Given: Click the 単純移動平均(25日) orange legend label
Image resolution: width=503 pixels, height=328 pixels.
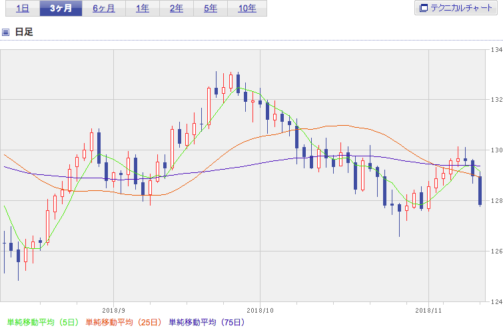Looking at the screenshot, I should point(123,322).
